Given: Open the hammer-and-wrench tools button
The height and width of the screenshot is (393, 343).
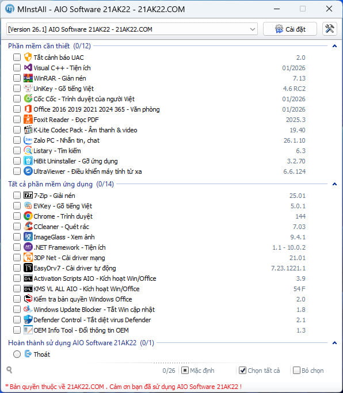Looking at the screenshot, I should point(329,29).
